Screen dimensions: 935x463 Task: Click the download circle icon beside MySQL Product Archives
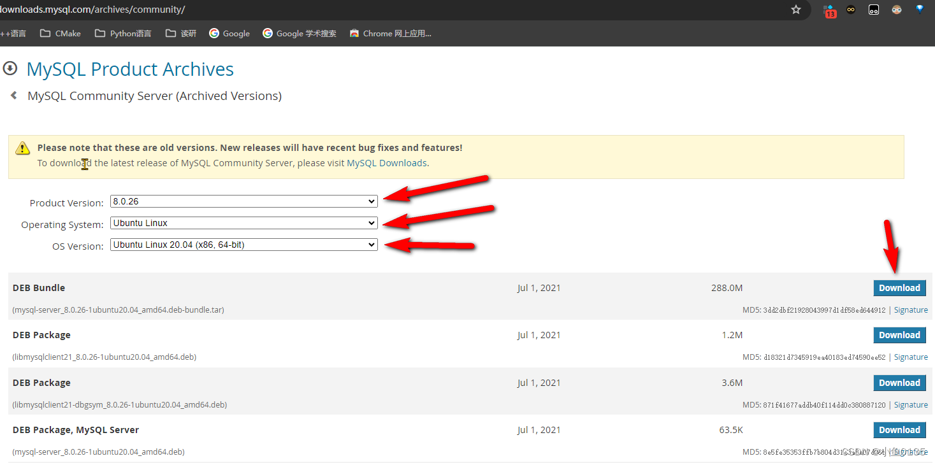click(10, 68)
